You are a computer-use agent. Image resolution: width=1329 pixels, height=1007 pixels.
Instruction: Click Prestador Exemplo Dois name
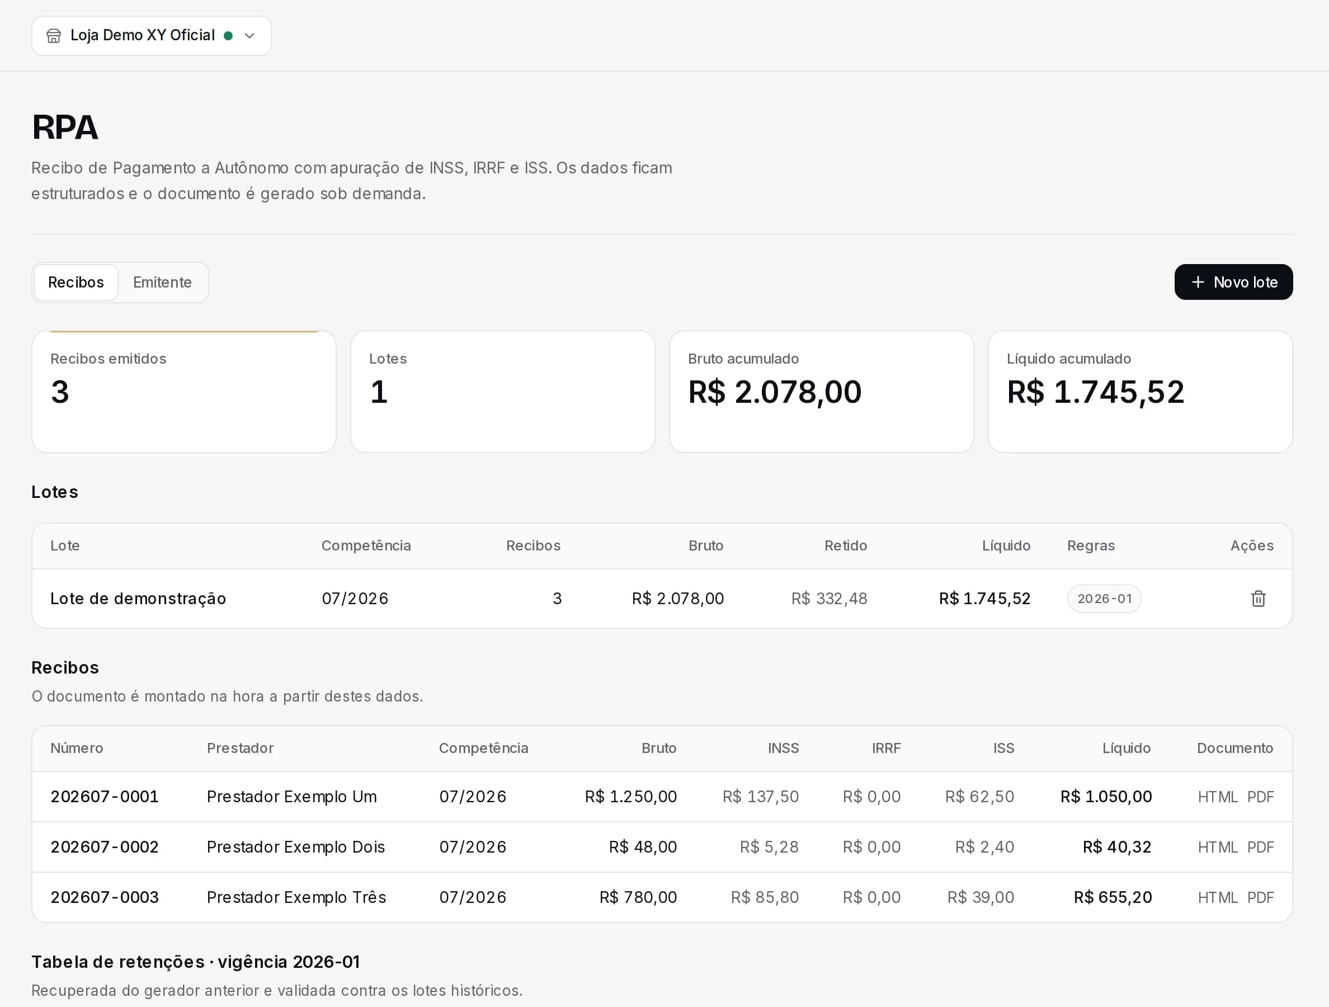295,847
